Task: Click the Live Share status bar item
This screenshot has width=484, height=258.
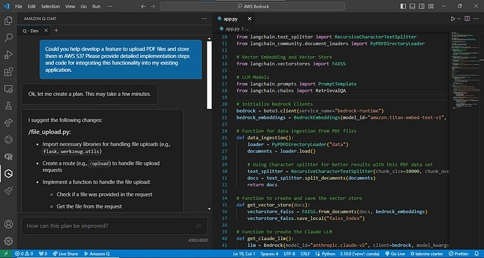Action: 65,254
